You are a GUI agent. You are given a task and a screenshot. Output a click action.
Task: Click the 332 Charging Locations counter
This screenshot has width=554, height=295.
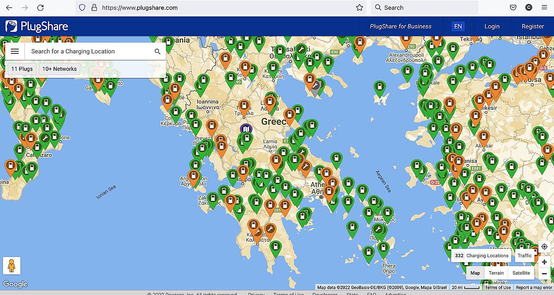(482, 255)
